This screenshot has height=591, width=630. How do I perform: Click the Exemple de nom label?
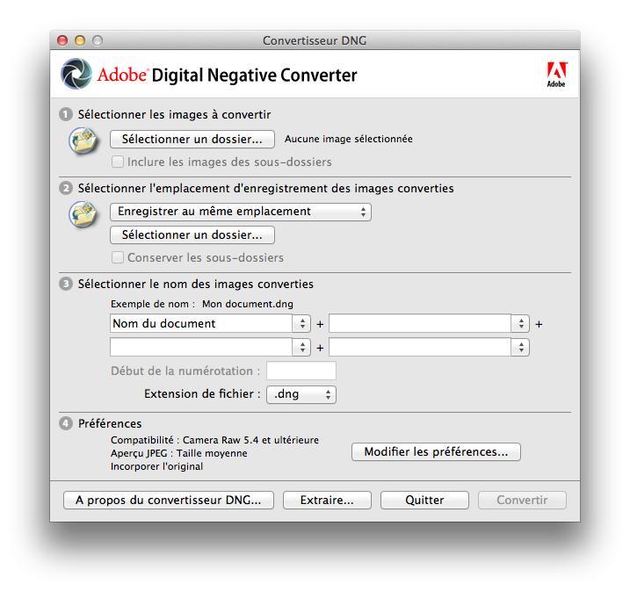(153, 304)
